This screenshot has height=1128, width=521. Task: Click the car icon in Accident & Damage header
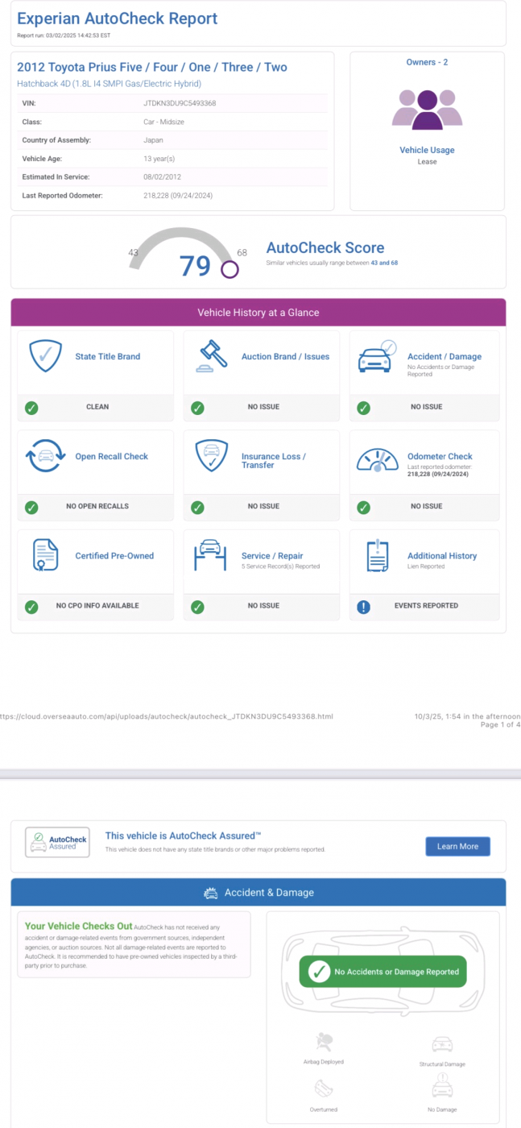click(211, 893)
